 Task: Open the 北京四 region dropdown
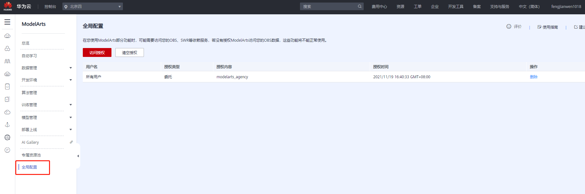[93, 6]
